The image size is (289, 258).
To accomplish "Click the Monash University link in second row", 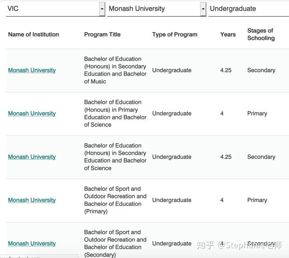I will click(32, 114).
